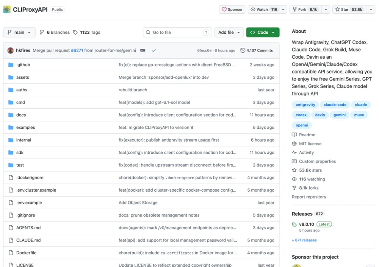The image size is (379, 267).
Task: Open the Watch notifications dropdown
Action: [267, 9]
